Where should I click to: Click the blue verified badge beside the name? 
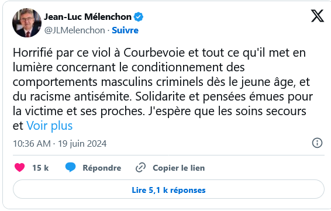[x=139, y=17]
